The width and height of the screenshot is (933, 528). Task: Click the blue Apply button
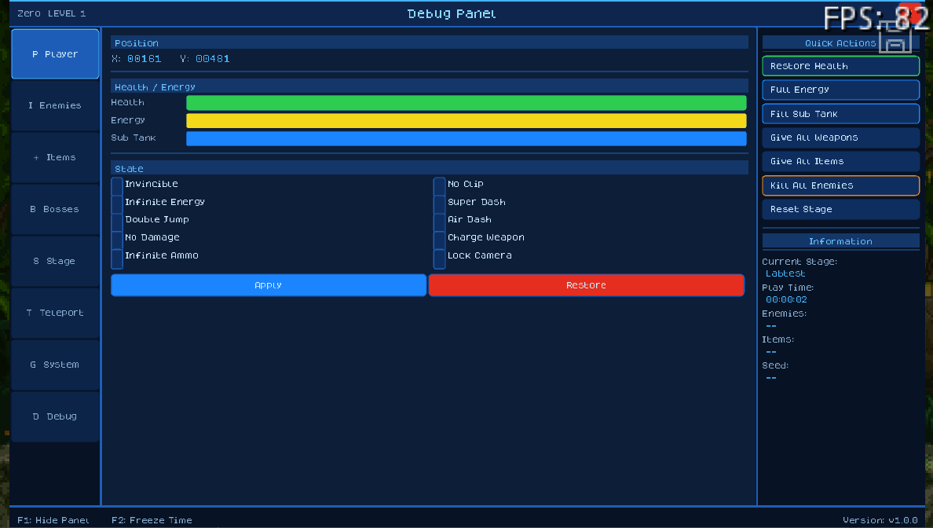point(269,285)
